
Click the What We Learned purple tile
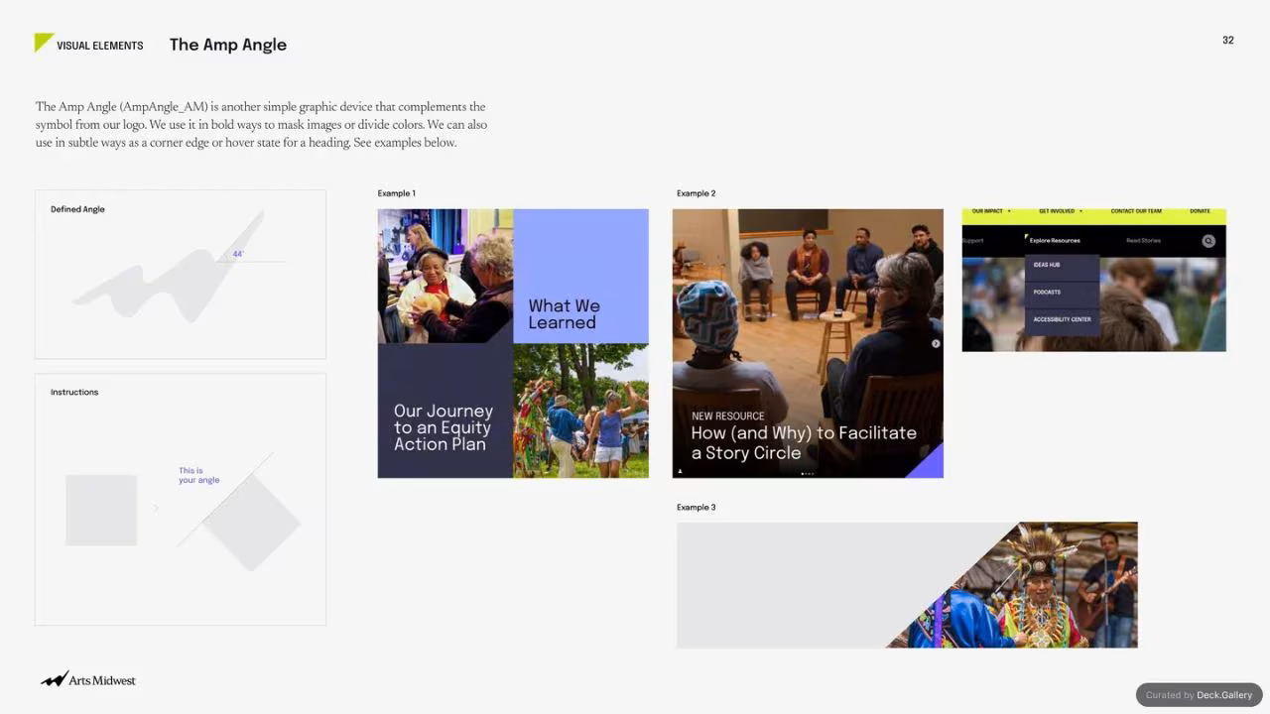pyautogui.click(x=580, y=276)
